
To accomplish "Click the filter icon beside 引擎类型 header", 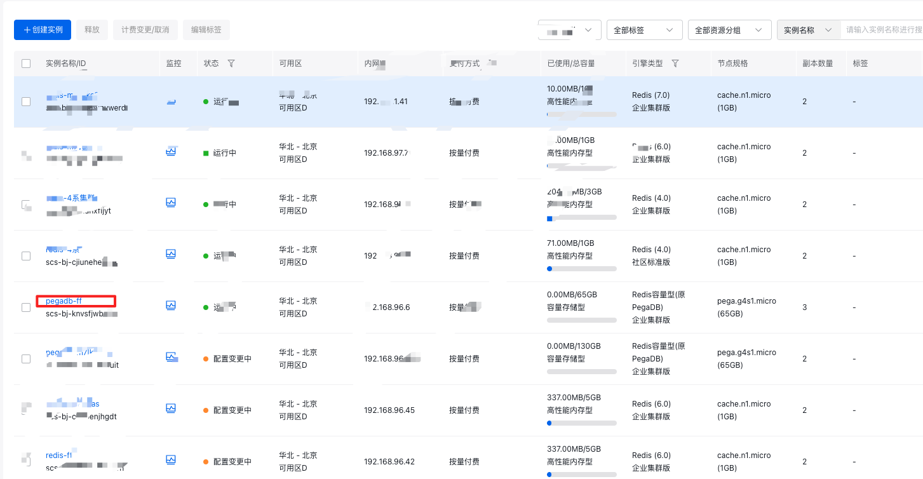I will click(x=675, y=64).
